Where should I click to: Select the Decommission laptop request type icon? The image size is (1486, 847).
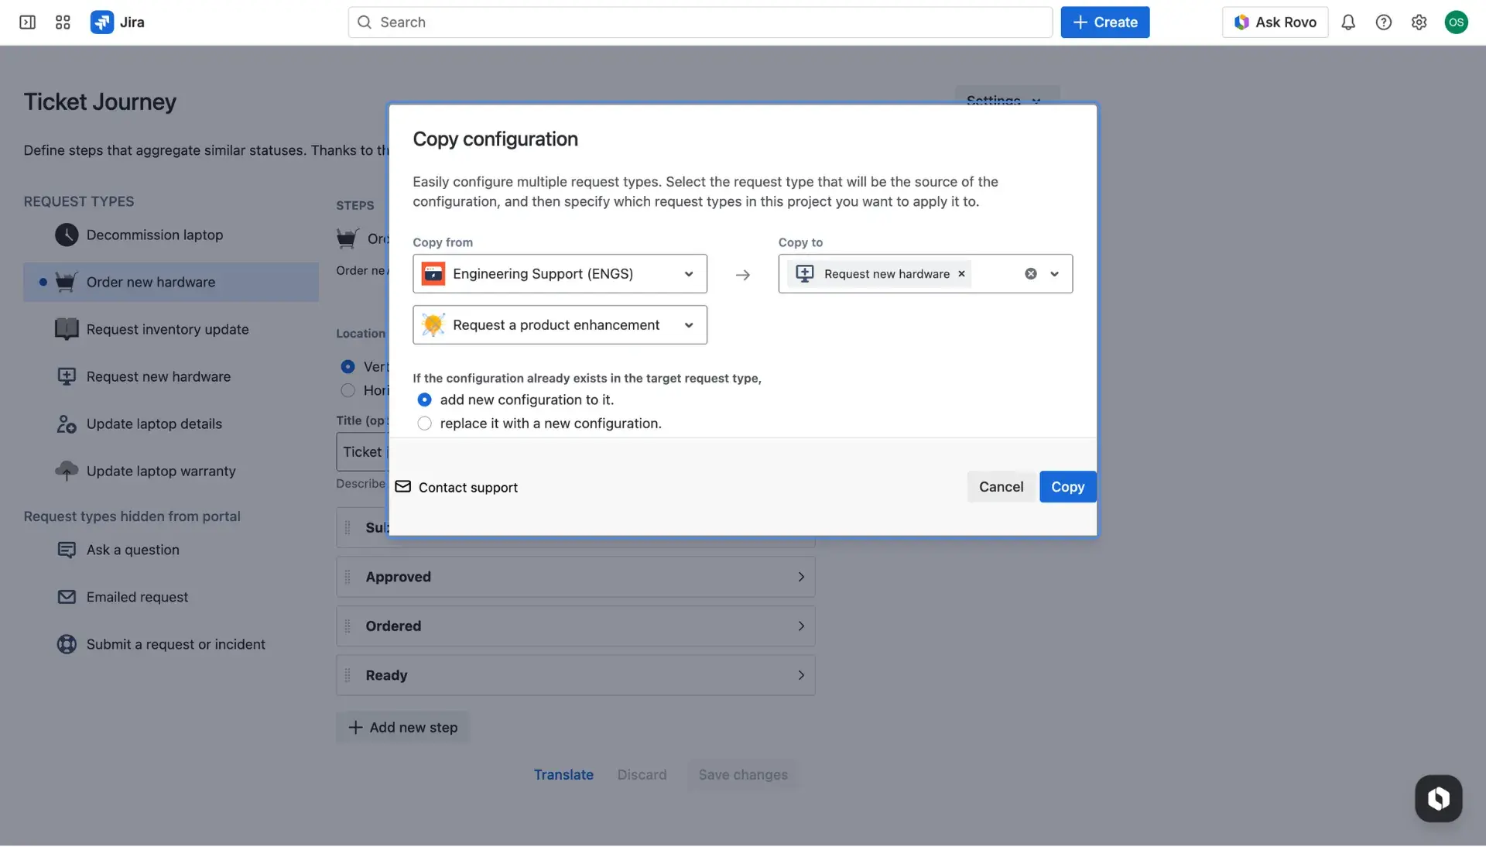pos(67,235)
